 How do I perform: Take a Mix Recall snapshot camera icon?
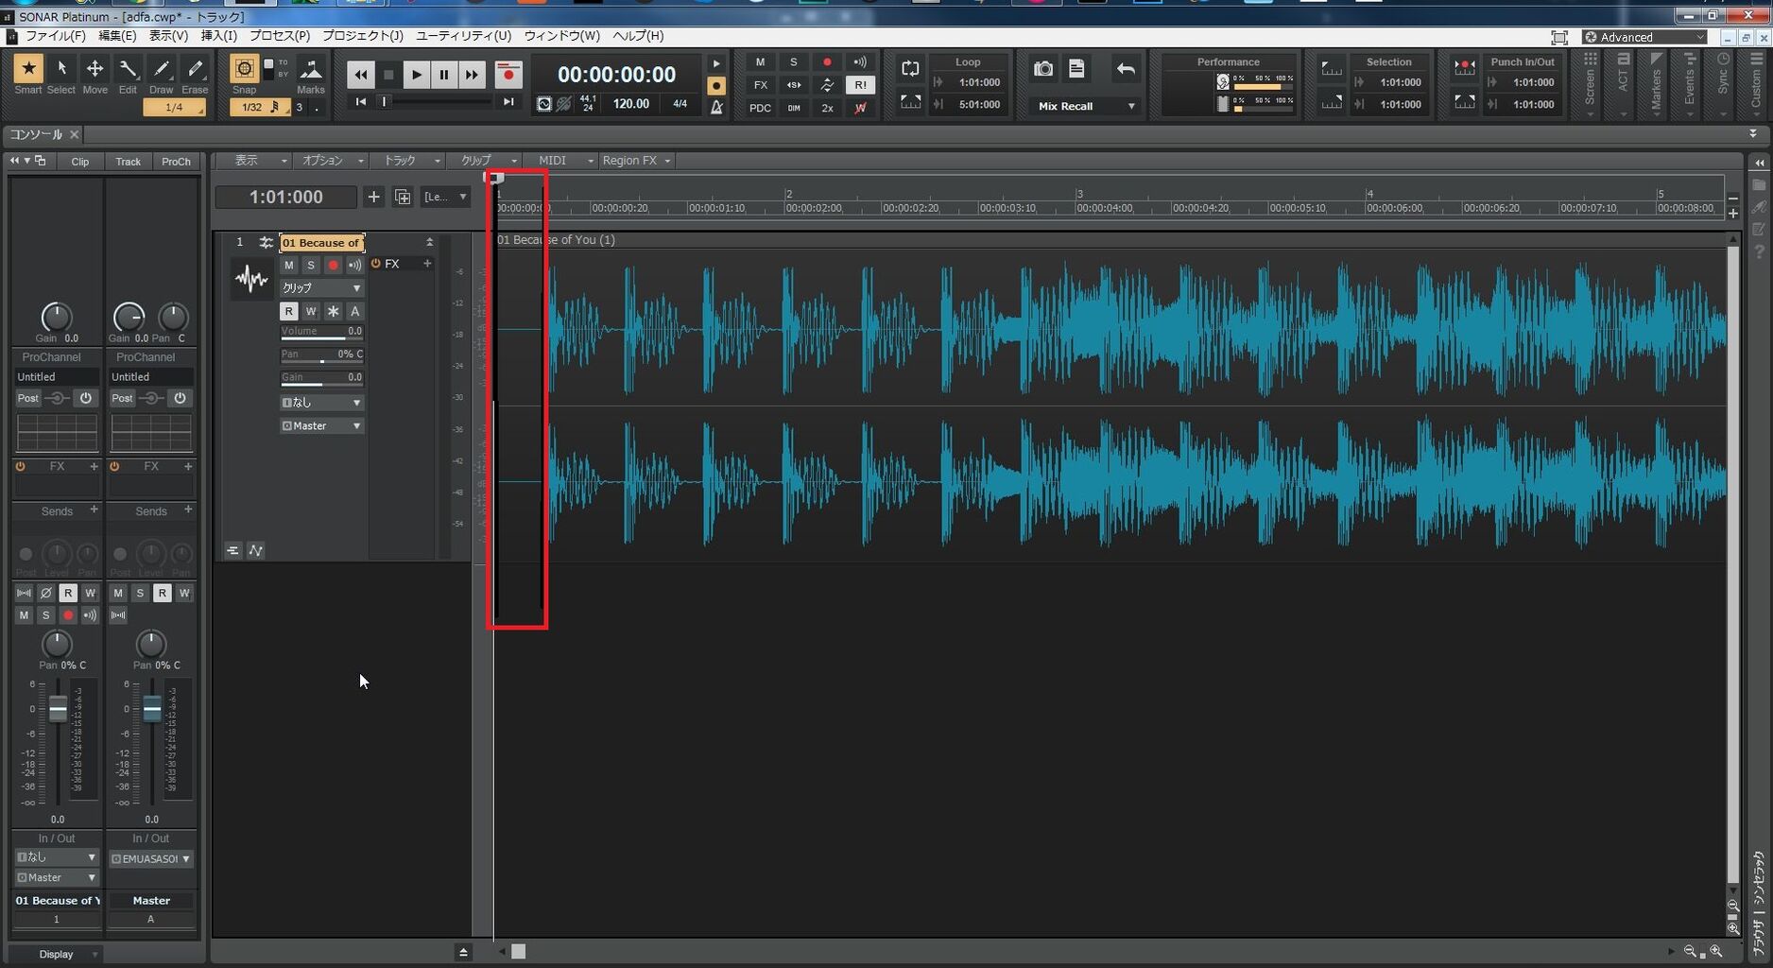pyautogui.click(x=1043, y=69)
